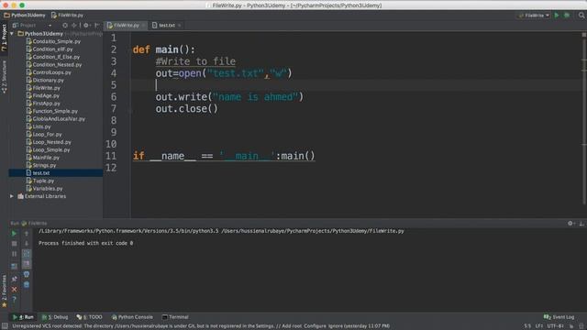Screen dimensions: 587x330
Task: Open the Run tool window tab
Action: coord(23,317)
